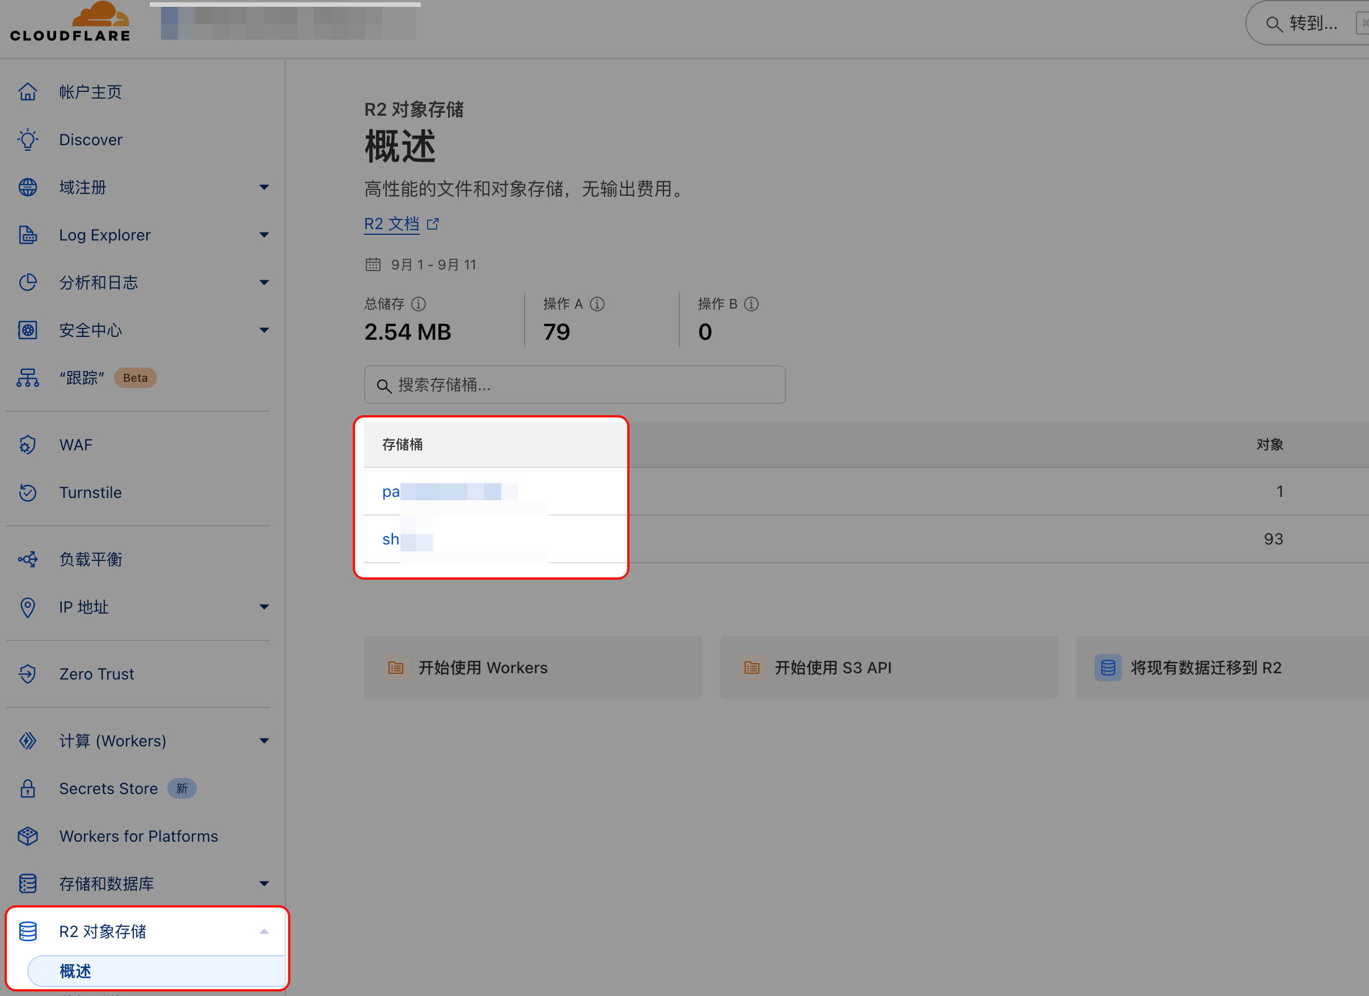Expand 计算 (Workers) section arrow
1369x996 pixels.
pyautogui.click(x=264, y=741)
